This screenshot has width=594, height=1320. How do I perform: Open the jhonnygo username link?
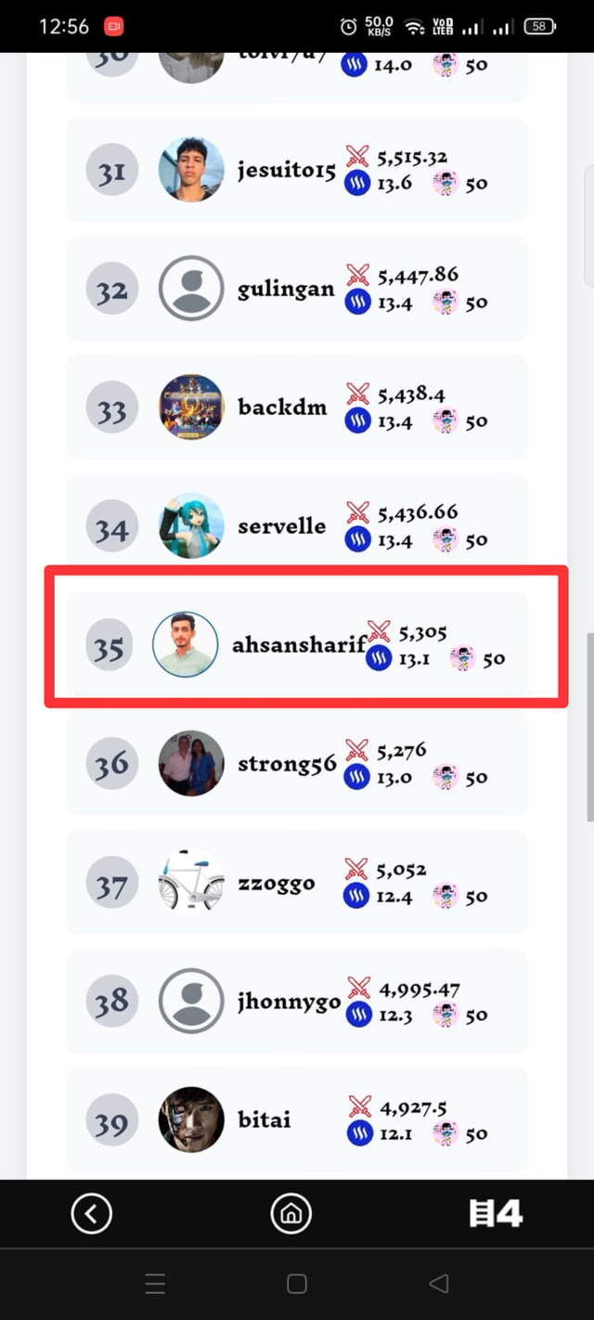[x=289, y=1003]
